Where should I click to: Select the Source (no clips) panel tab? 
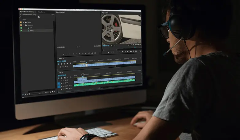pyautogui.click(x=60, y=12)
